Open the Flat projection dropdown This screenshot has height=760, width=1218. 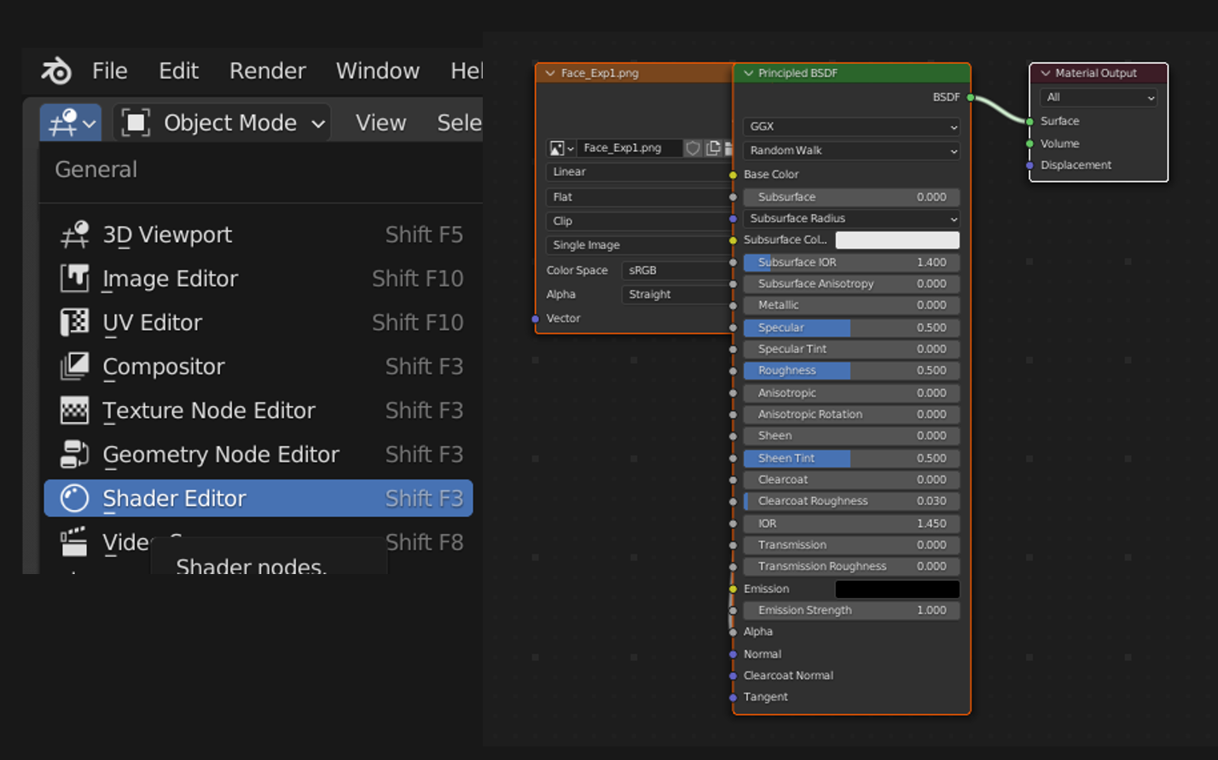click(x=639, y=196)
